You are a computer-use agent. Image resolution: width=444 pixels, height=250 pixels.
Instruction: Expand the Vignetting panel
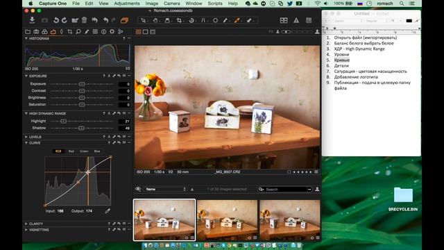[26, 230]
